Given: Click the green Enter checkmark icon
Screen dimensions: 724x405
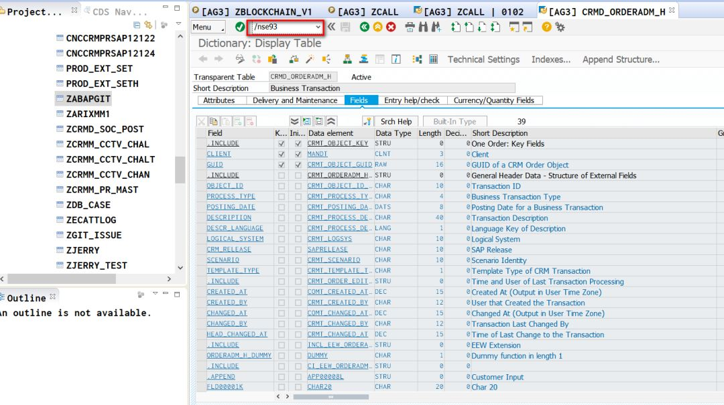Looking at the screenshot, I should [239, 27].
